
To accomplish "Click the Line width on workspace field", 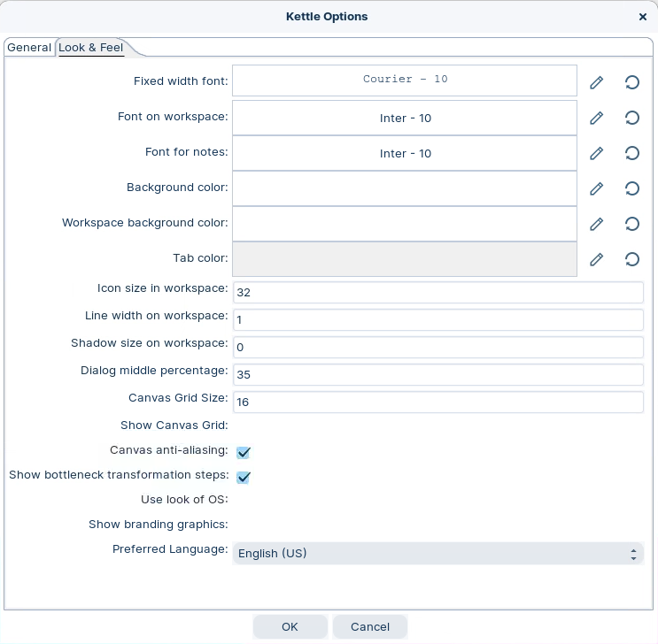I will (437, 320).
